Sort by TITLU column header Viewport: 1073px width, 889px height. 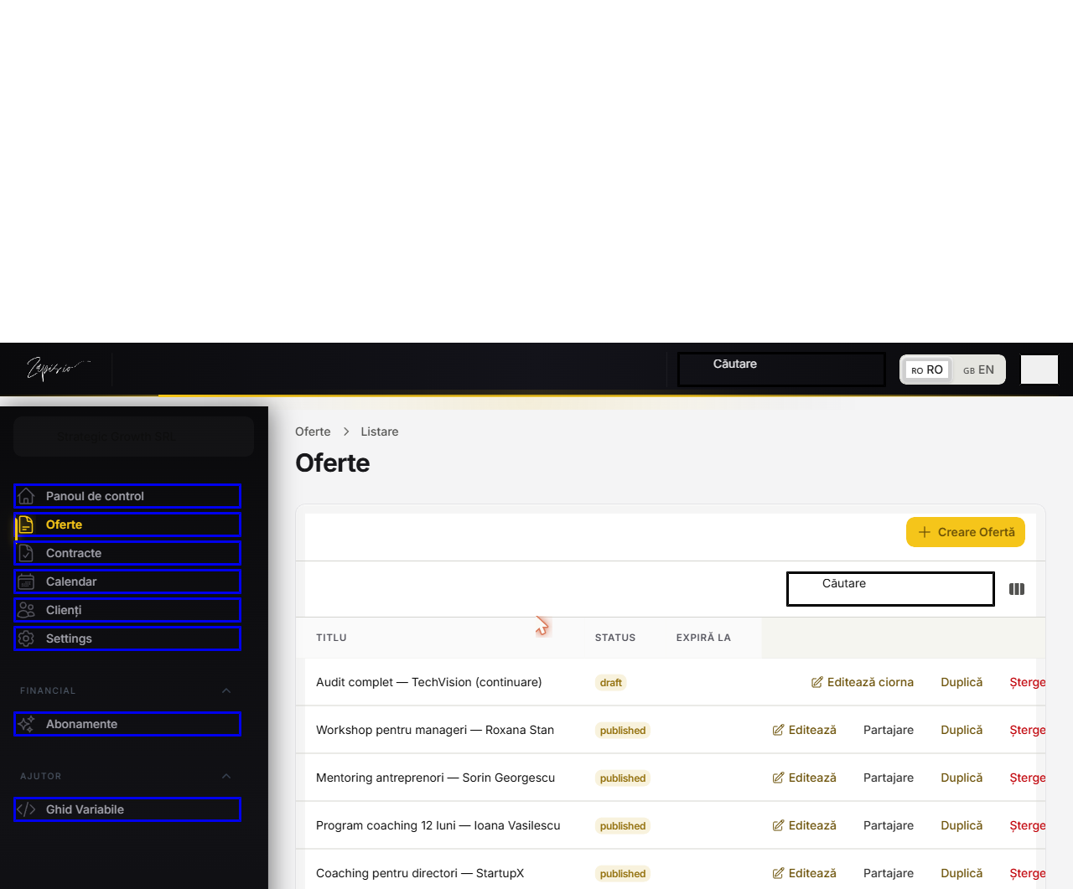(331, 638)
